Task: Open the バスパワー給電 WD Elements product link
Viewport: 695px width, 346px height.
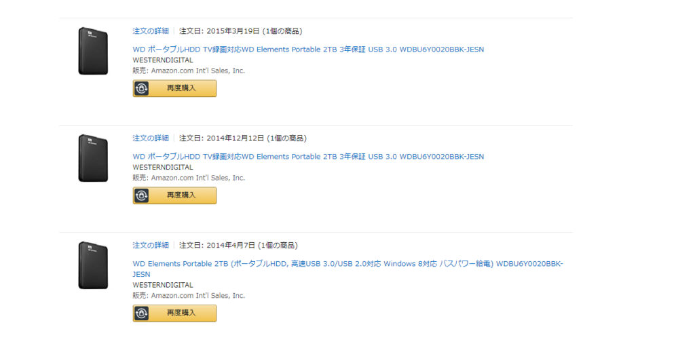Action: tap(347, 263)
